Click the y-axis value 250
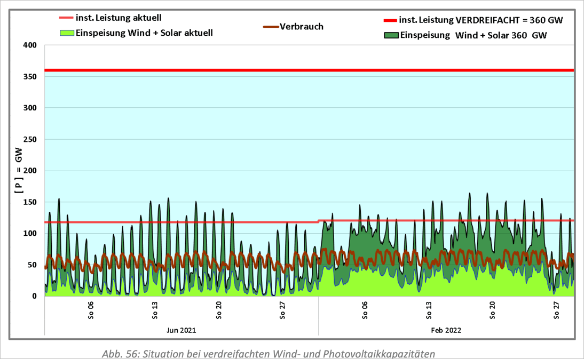This screenshot has height=359, width=584. pos(30,140)
